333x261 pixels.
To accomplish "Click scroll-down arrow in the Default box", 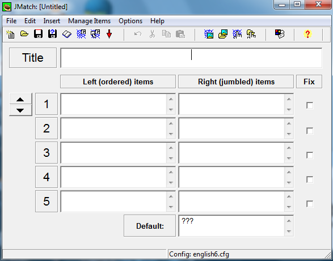I will pyautogui.click(x=289, y=231).
